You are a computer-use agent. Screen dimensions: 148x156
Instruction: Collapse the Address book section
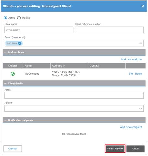pyautogui.click(x=5, y=52)
